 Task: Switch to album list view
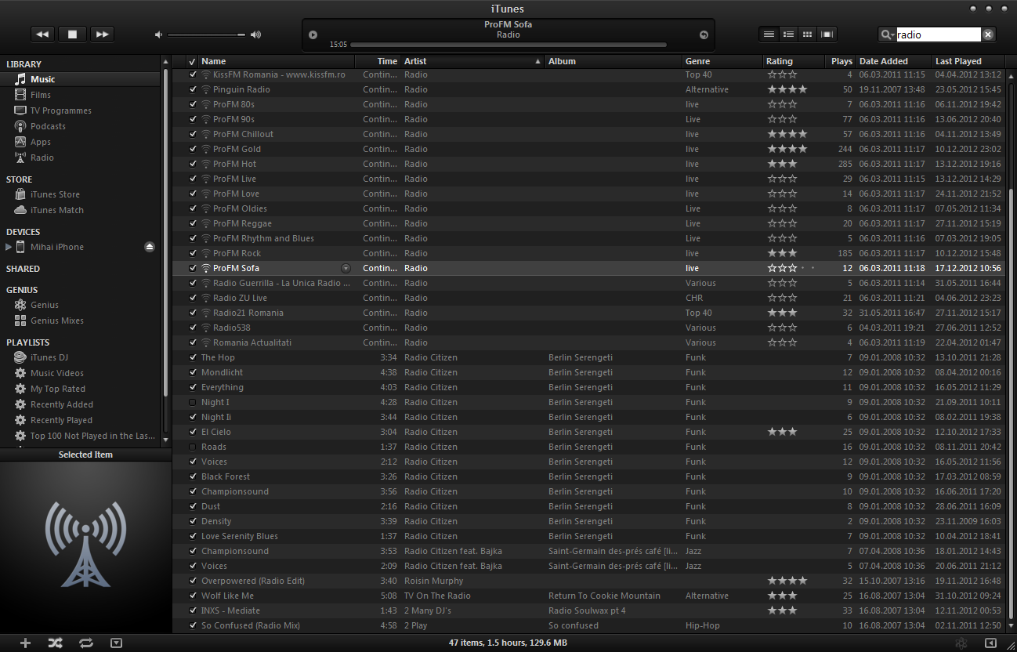[x=788, y=34]
